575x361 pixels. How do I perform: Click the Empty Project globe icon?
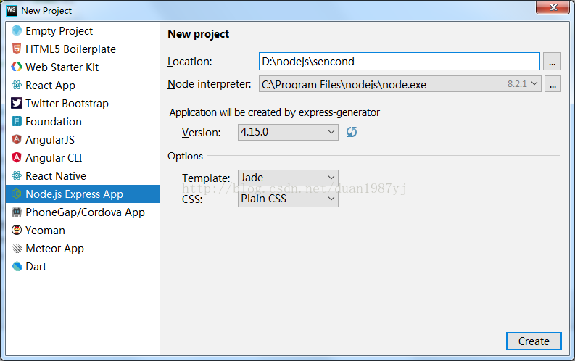17,30
